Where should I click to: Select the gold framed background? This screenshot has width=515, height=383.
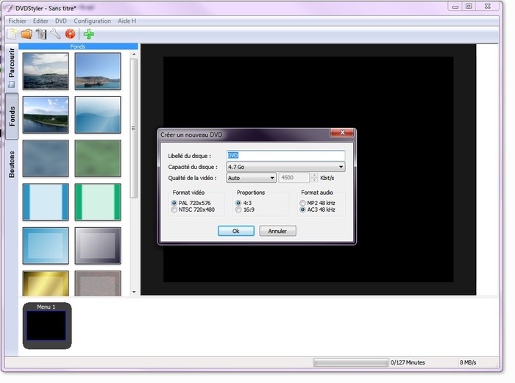pyautogui.click(x=46, y=284)
